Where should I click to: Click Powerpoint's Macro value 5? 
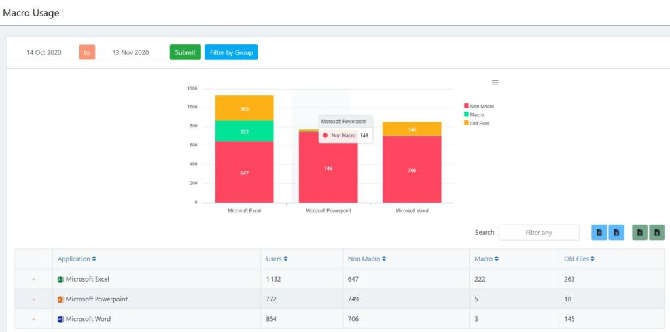pyautogui.click(x=476, y=299)
